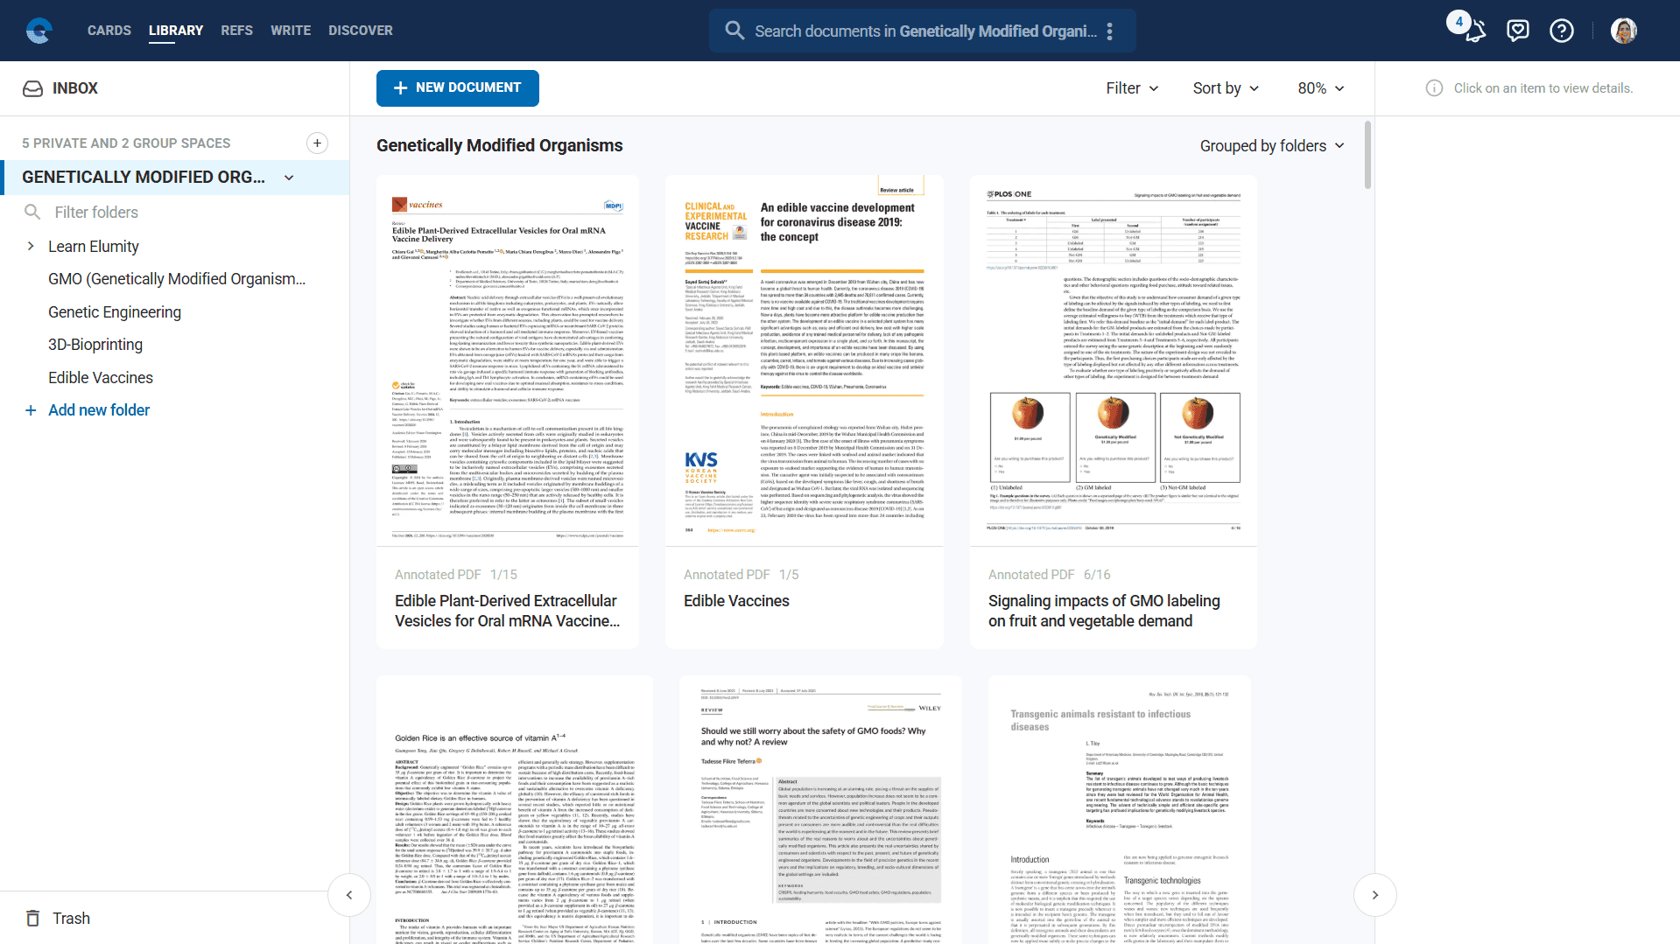
Task: Add a new space with plus icon
Action: 317,143
